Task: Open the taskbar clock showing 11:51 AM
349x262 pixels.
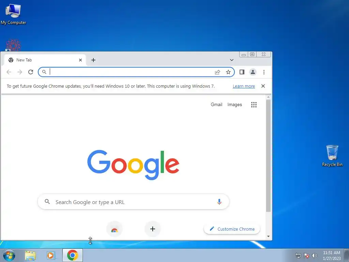Action: 332,256
